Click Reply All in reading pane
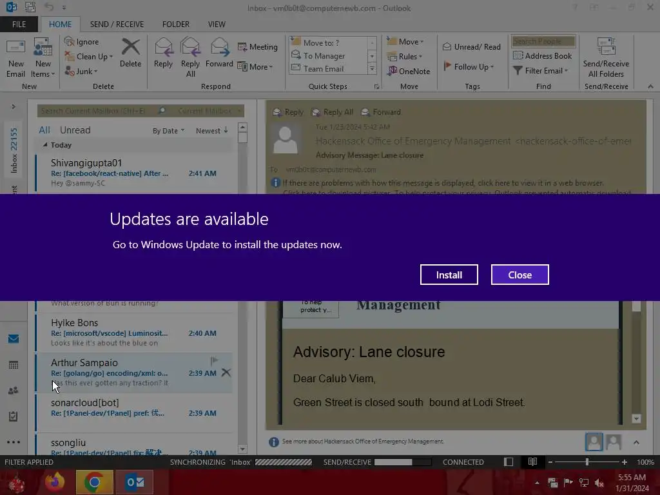This screenshot has width=660, height=495. coord(332,112)
